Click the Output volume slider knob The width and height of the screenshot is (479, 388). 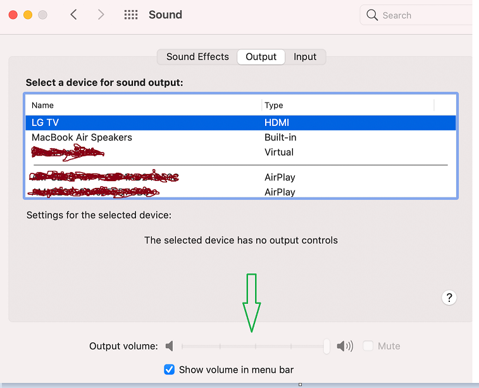pos(327,346)
